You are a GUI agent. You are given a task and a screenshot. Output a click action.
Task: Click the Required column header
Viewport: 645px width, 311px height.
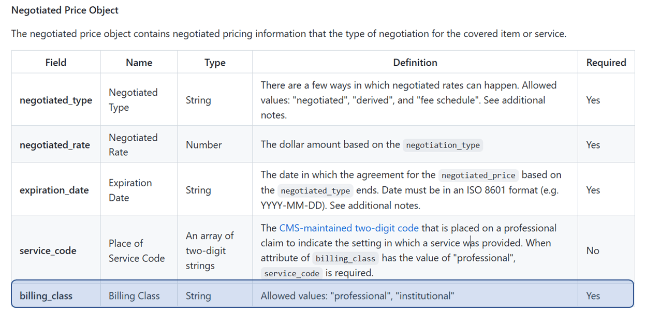(606, 63)
